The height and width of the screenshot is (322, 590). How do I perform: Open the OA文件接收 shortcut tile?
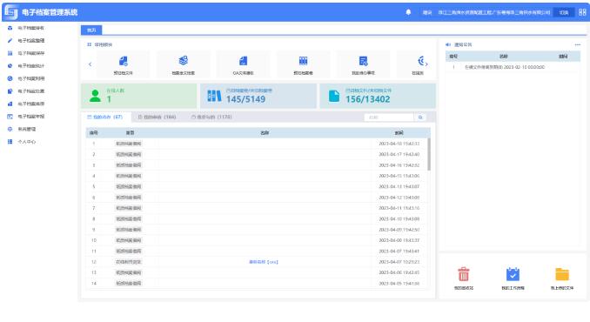(243, 64)
